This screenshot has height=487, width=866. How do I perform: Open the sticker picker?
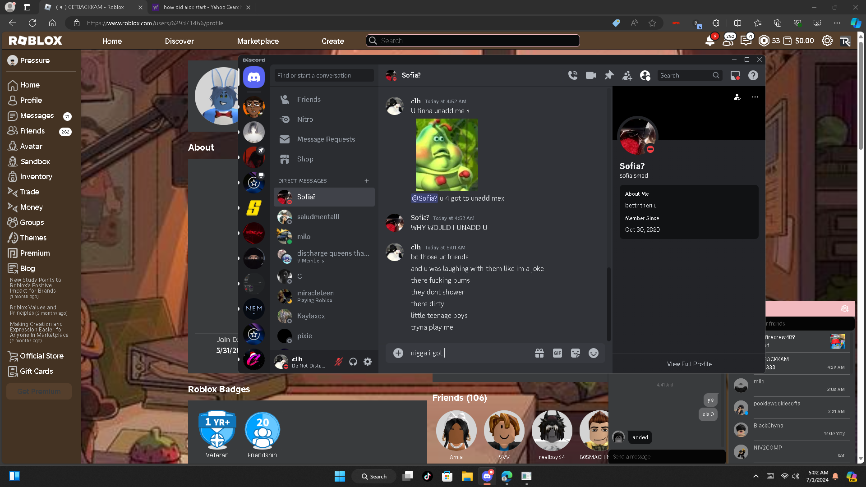click(x=576, y=353)
